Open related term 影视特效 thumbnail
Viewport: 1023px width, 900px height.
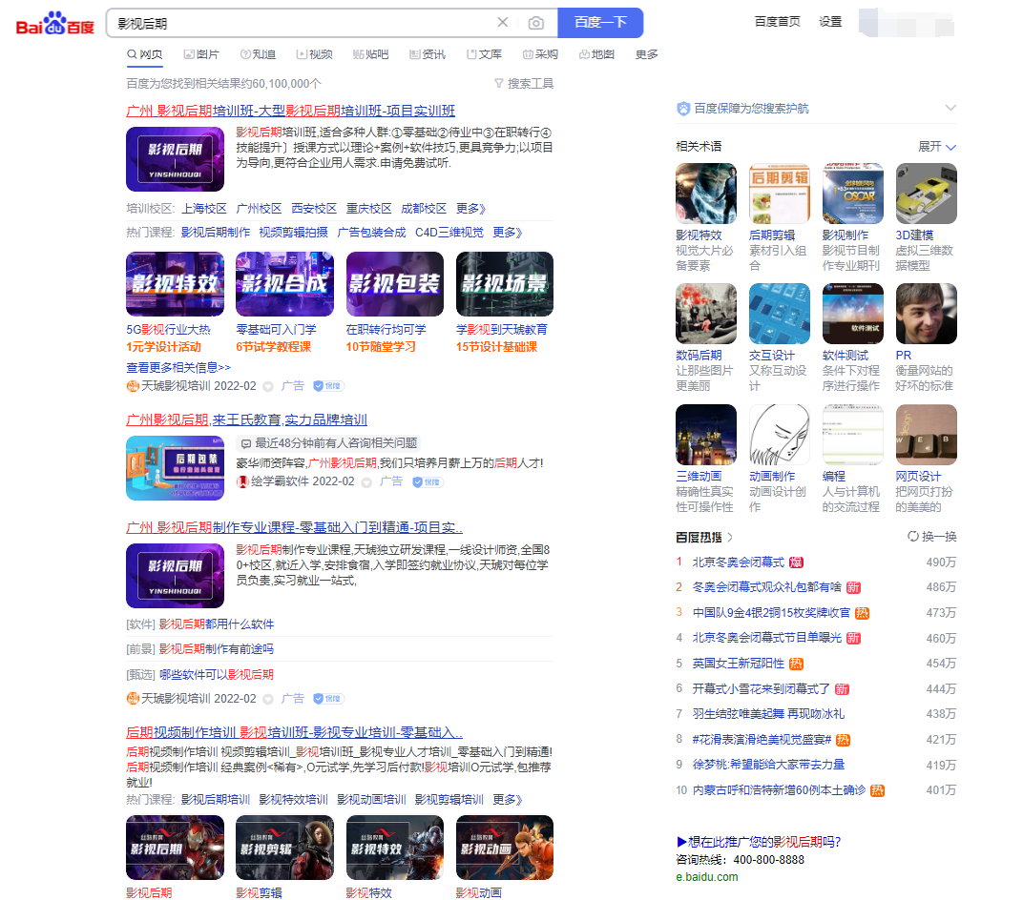[x=706, y=194]
